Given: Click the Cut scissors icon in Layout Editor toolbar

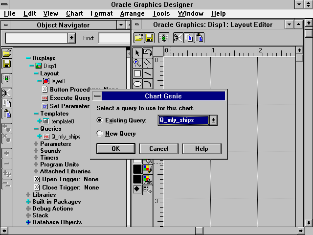Looking at the screenshot, I should click(178, 38).
